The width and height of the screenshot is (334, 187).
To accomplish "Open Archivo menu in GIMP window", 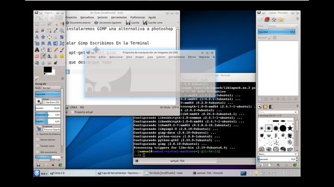I will tap(91, 57).
